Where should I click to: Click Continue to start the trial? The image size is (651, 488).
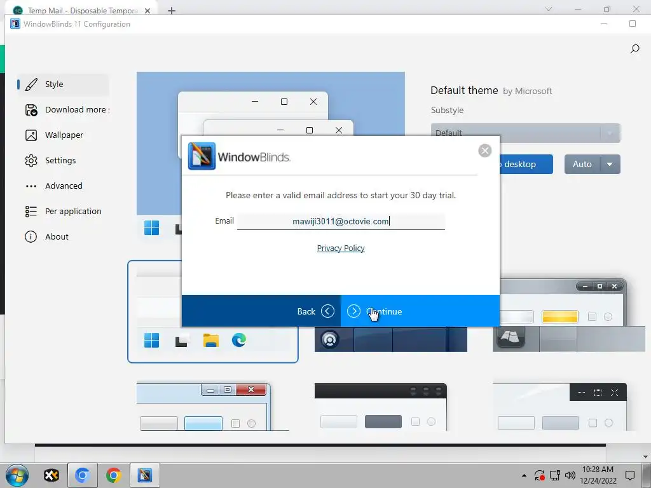coord(420,311)
